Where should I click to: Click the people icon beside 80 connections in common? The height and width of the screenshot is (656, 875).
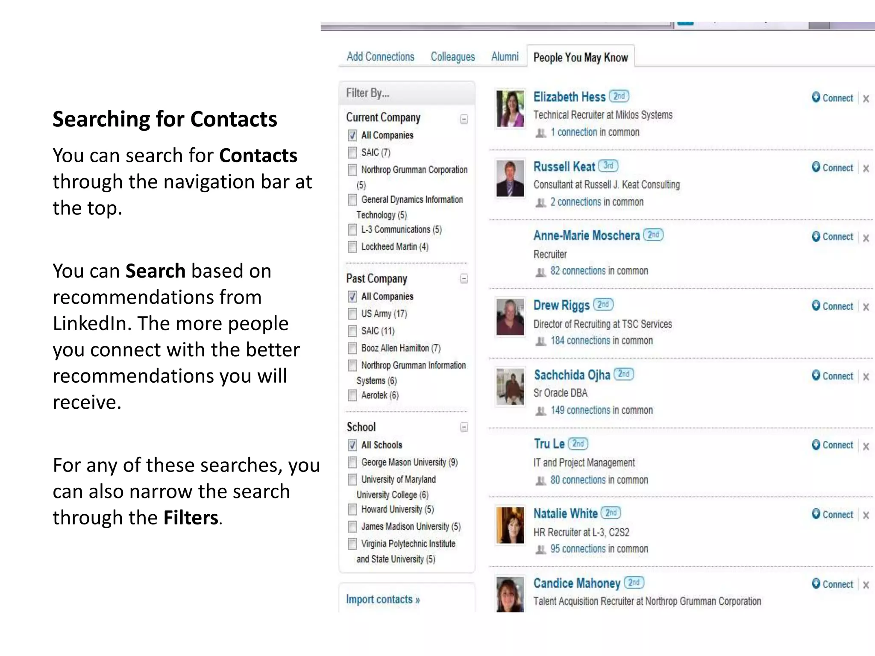[x=541, y=481]
